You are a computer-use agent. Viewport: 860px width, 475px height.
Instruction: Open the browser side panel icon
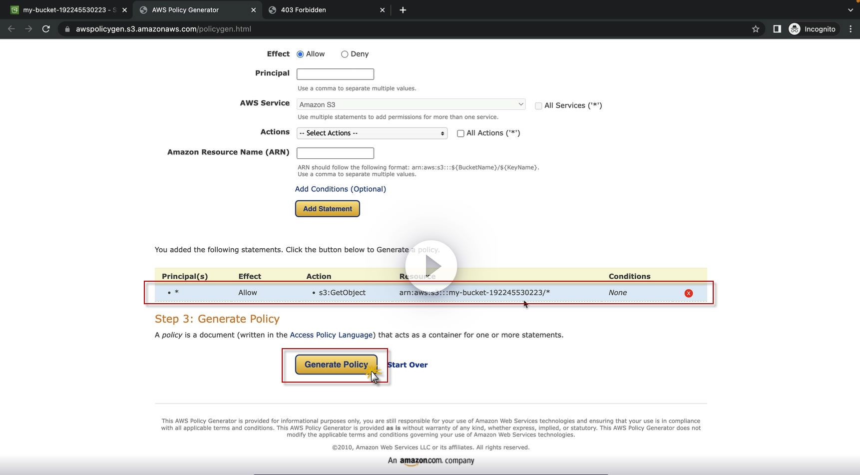pyautogui.click(x=777, y=29)
